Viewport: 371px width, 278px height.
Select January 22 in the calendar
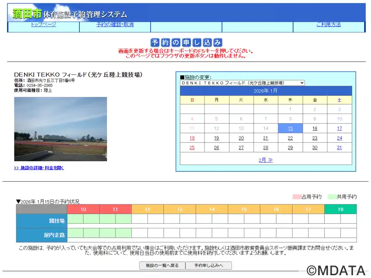click(290, 138)
